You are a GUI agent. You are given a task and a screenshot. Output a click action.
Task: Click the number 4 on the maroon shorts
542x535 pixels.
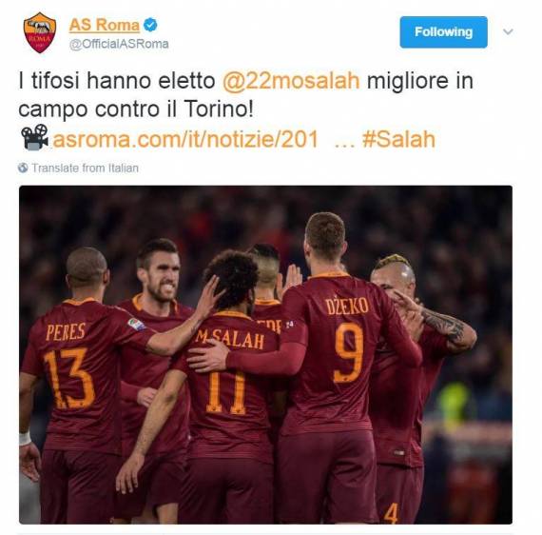pyautogui.click(x=391, y=513)
